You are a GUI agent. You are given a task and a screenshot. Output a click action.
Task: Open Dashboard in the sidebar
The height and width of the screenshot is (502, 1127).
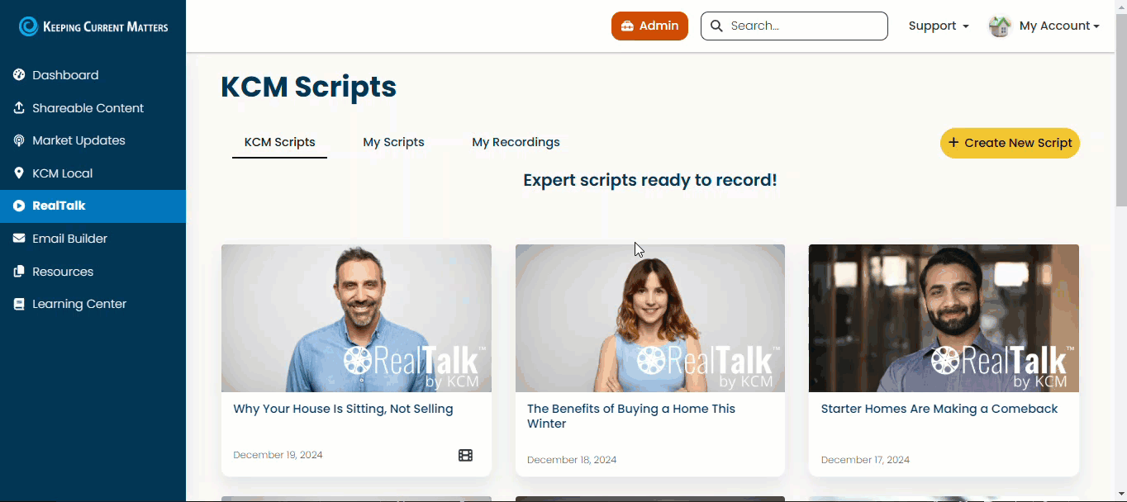[x=93, y=75]
